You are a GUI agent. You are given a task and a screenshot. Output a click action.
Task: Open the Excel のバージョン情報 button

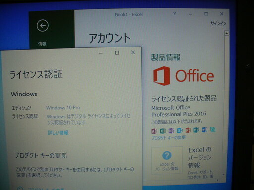tap(167, 160)
